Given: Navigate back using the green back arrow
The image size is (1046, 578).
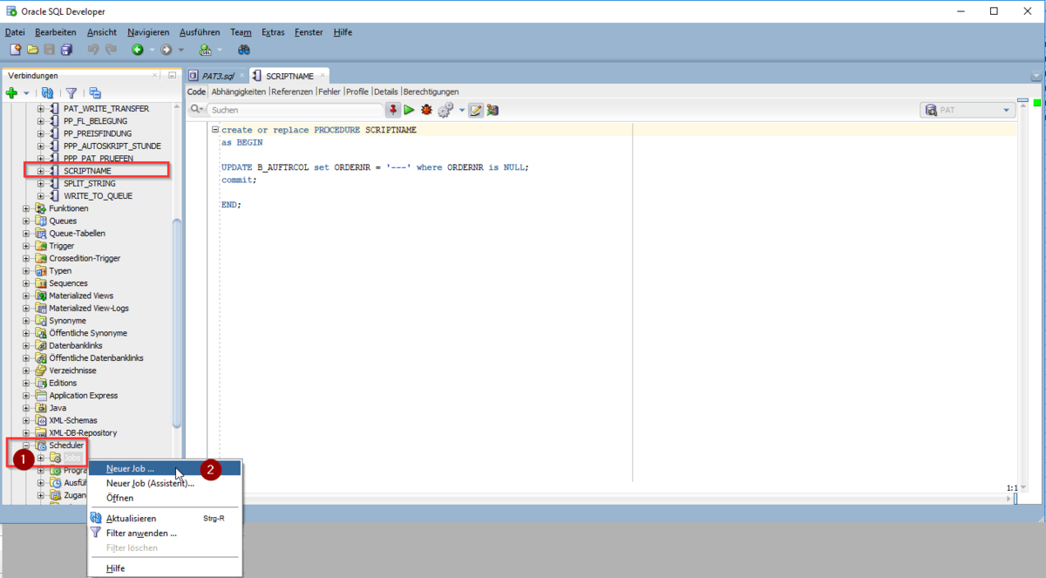Looking at the screenshot, I should coord(139,50).
